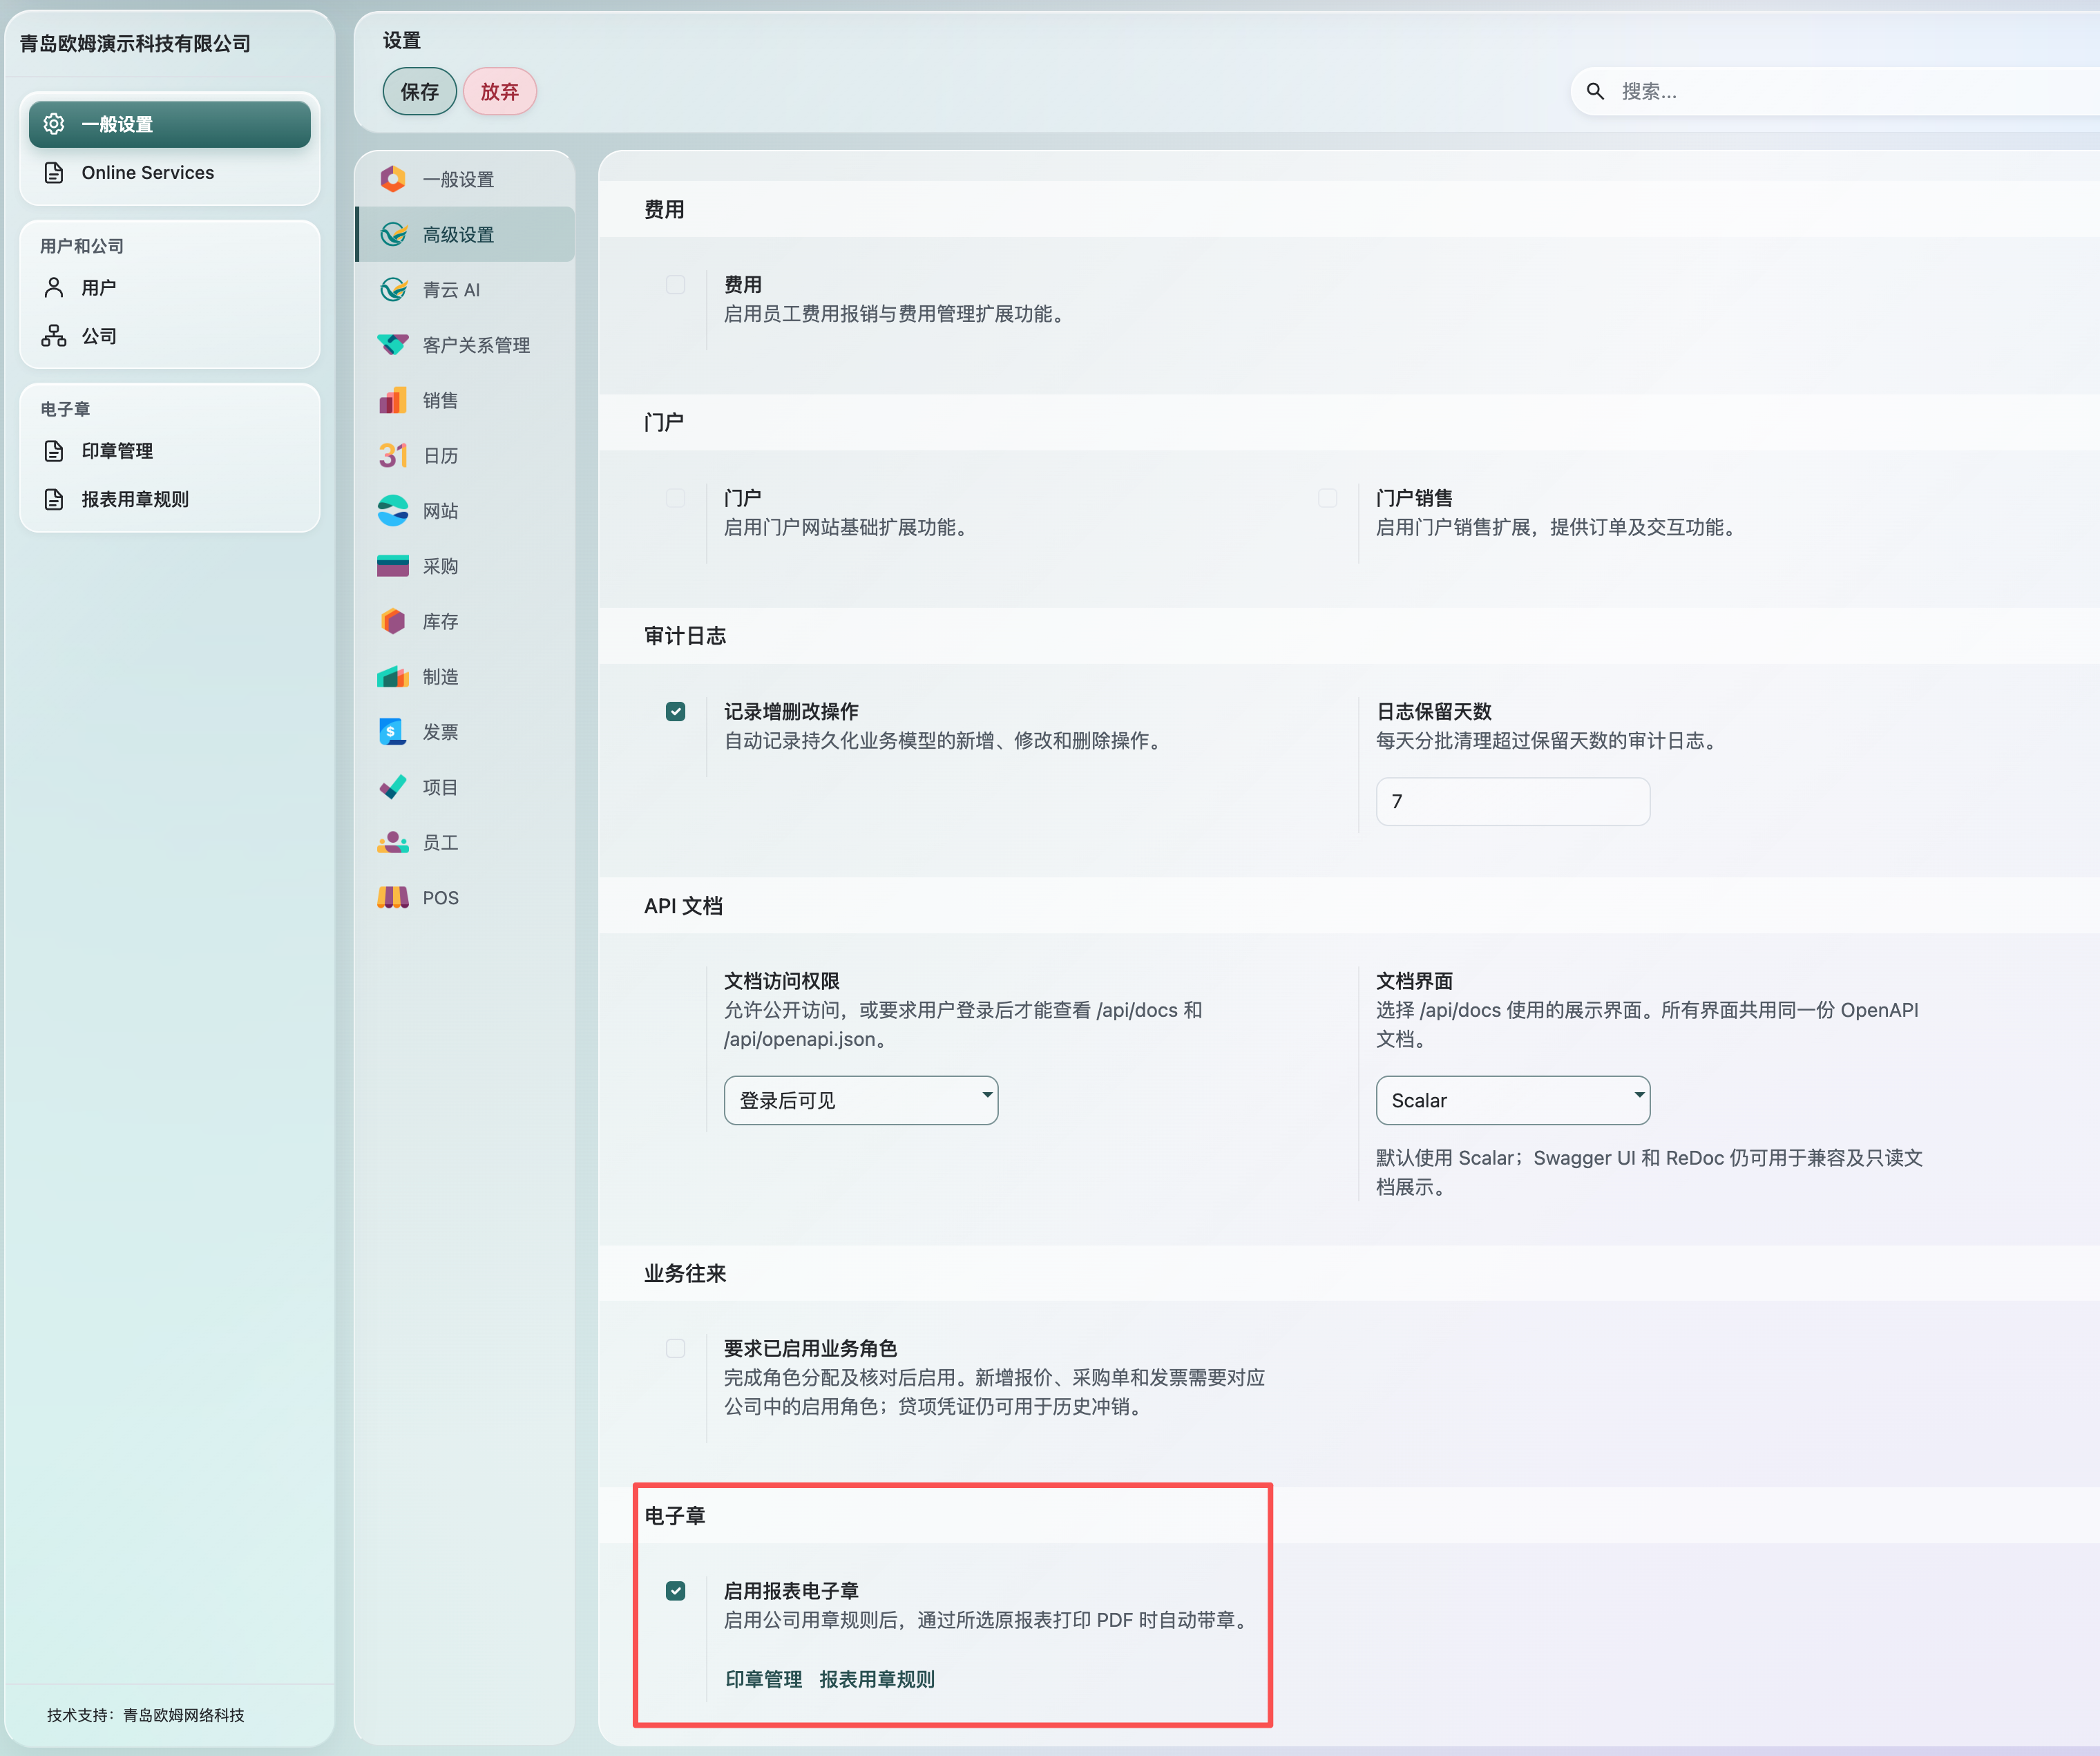This screenshot has height=1756, width=2100.
Task: Click the 日历 31 icon
Action: [393, 456]
